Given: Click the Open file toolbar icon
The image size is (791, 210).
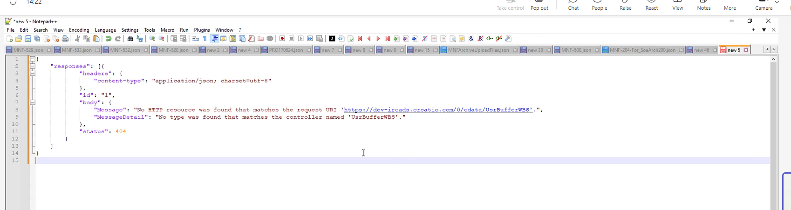Looking at the screenshot, I should pyautogui.click(x=19, y=39).
